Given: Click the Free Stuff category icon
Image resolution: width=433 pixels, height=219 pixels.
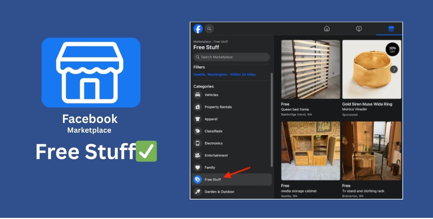Looking at the screenshot, I should click(x=198, y=179).
